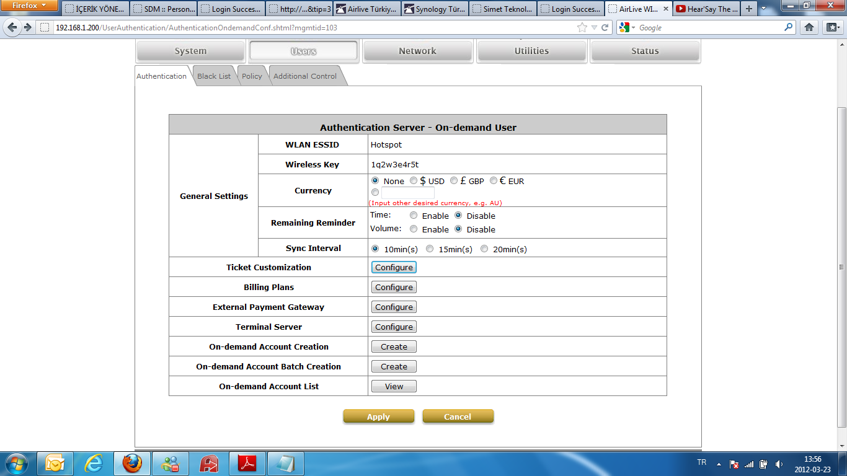This screenshot has height=476, width=847.
Task: Open the Network main menu
Action: pyautogui.click(x=417, y=51)
